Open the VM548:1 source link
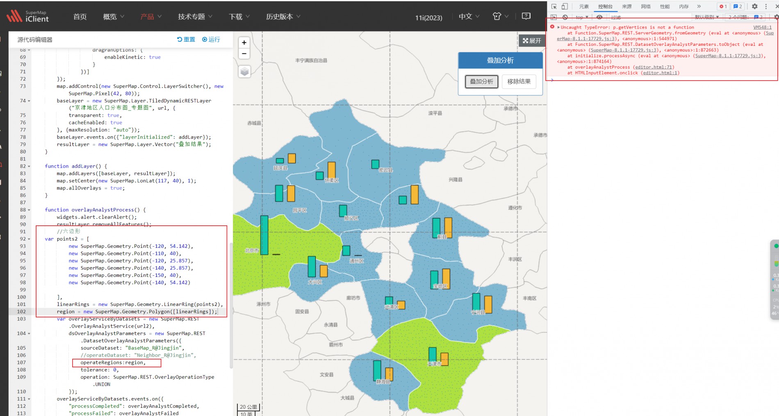This screenshot has height=416, width=779. tap(762, 27)
